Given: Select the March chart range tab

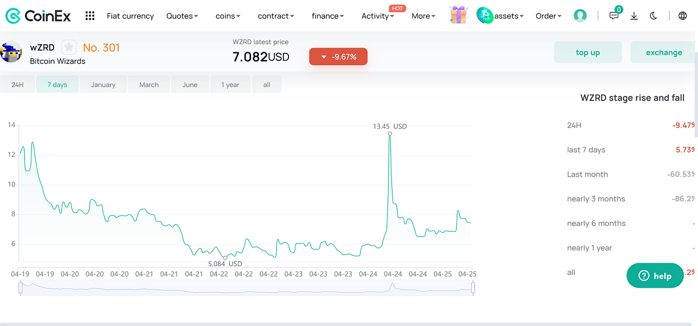Looking at the screenshot, I should [x=149, y=84].
